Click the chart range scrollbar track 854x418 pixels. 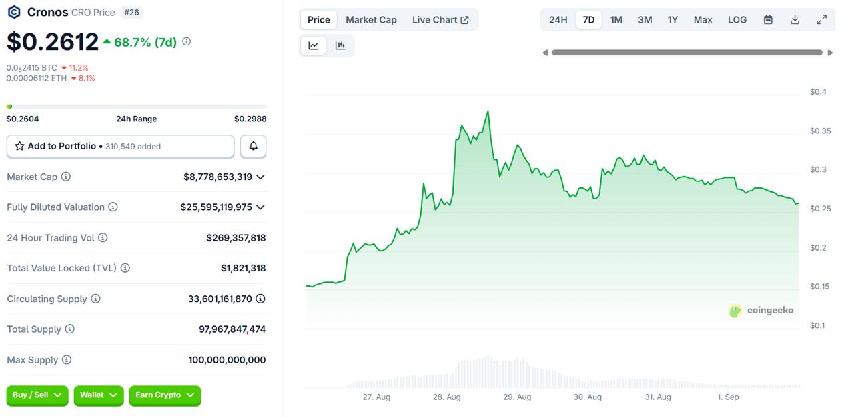point(687,53)
